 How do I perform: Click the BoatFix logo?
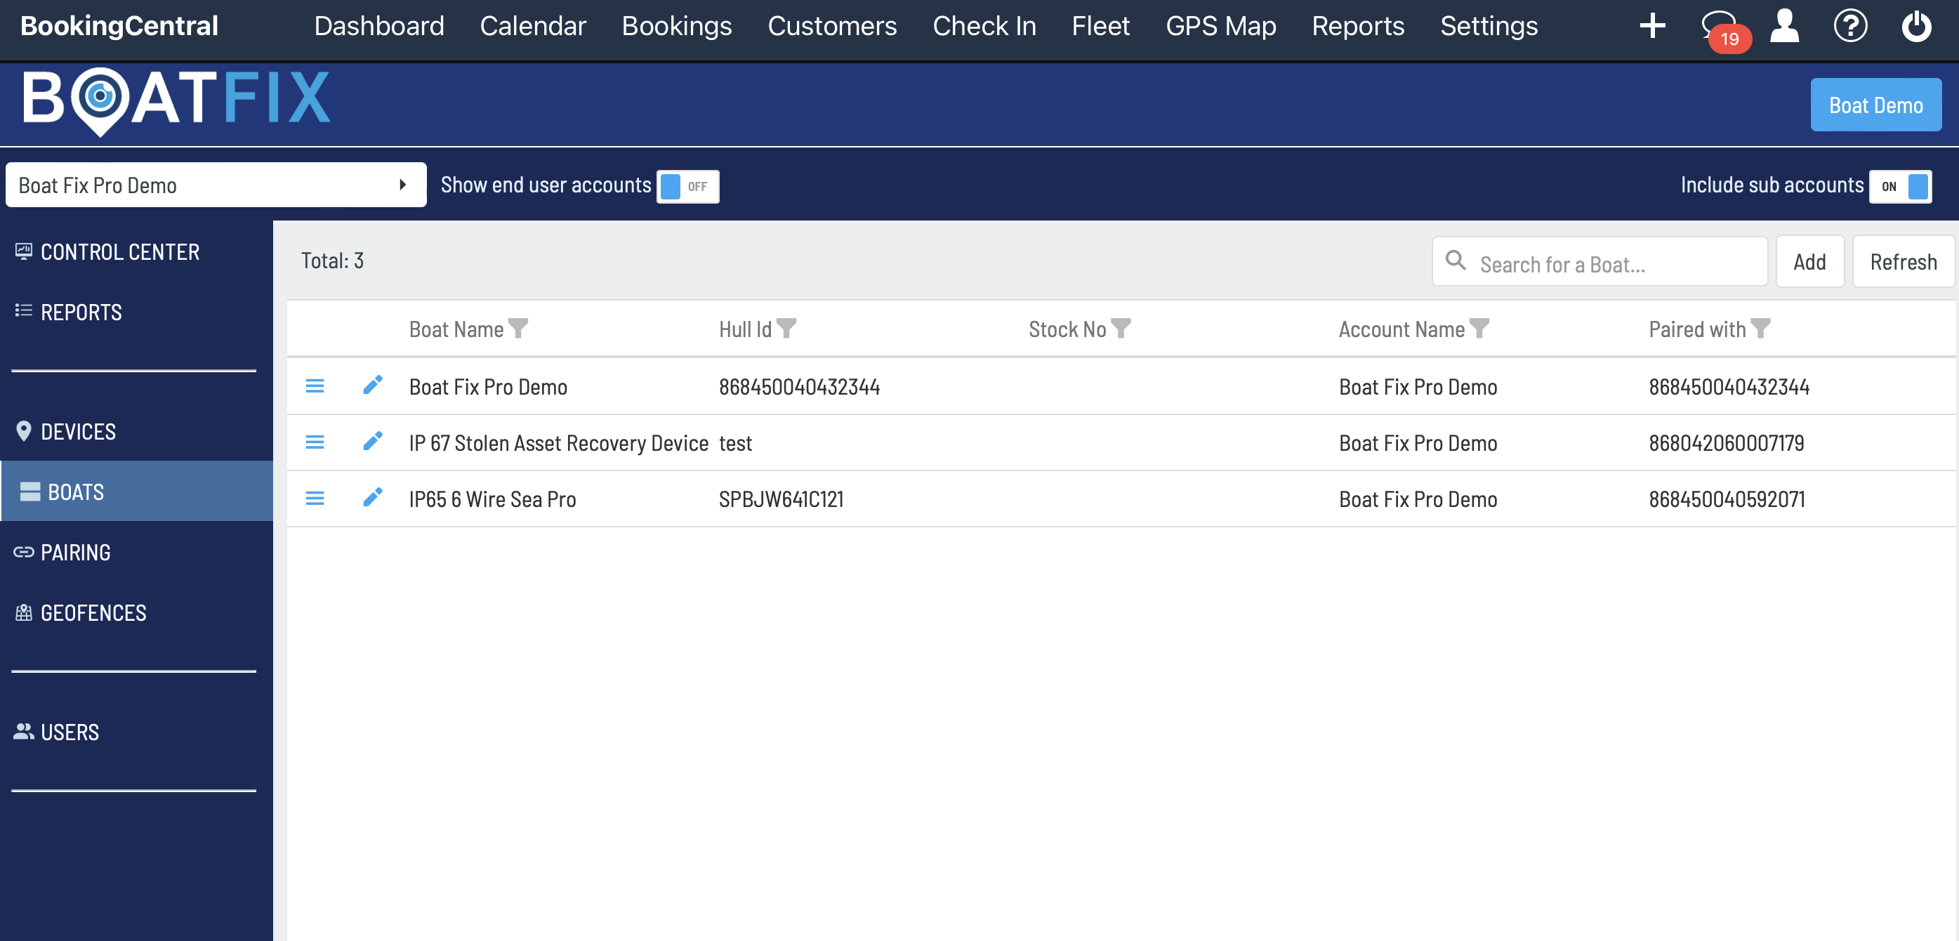[x=176, y=101]
